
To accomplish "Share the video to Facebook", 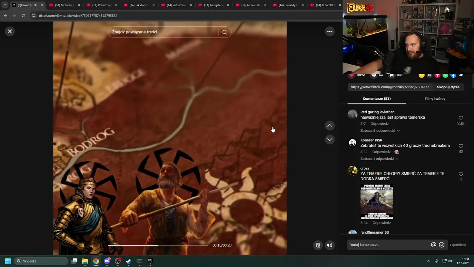I will click(x=453, y=75).
